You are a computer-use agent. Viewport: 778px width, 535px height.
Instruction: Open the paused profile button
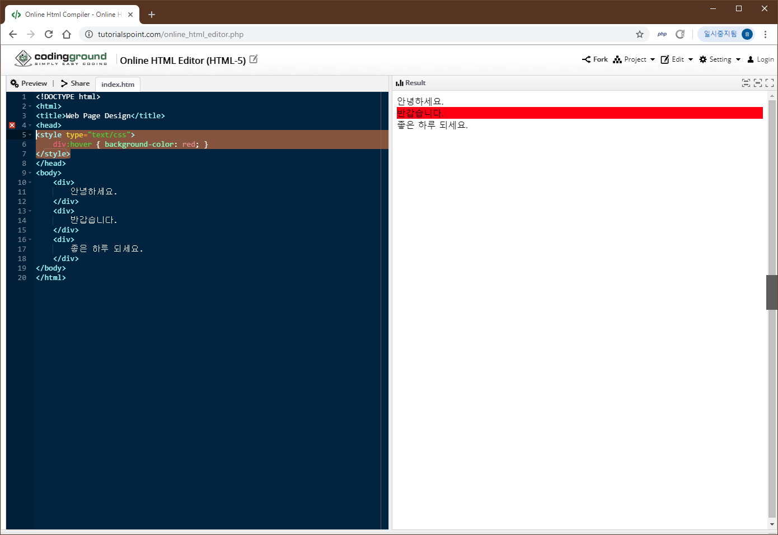pyautogui.click(x=727, y=34)
